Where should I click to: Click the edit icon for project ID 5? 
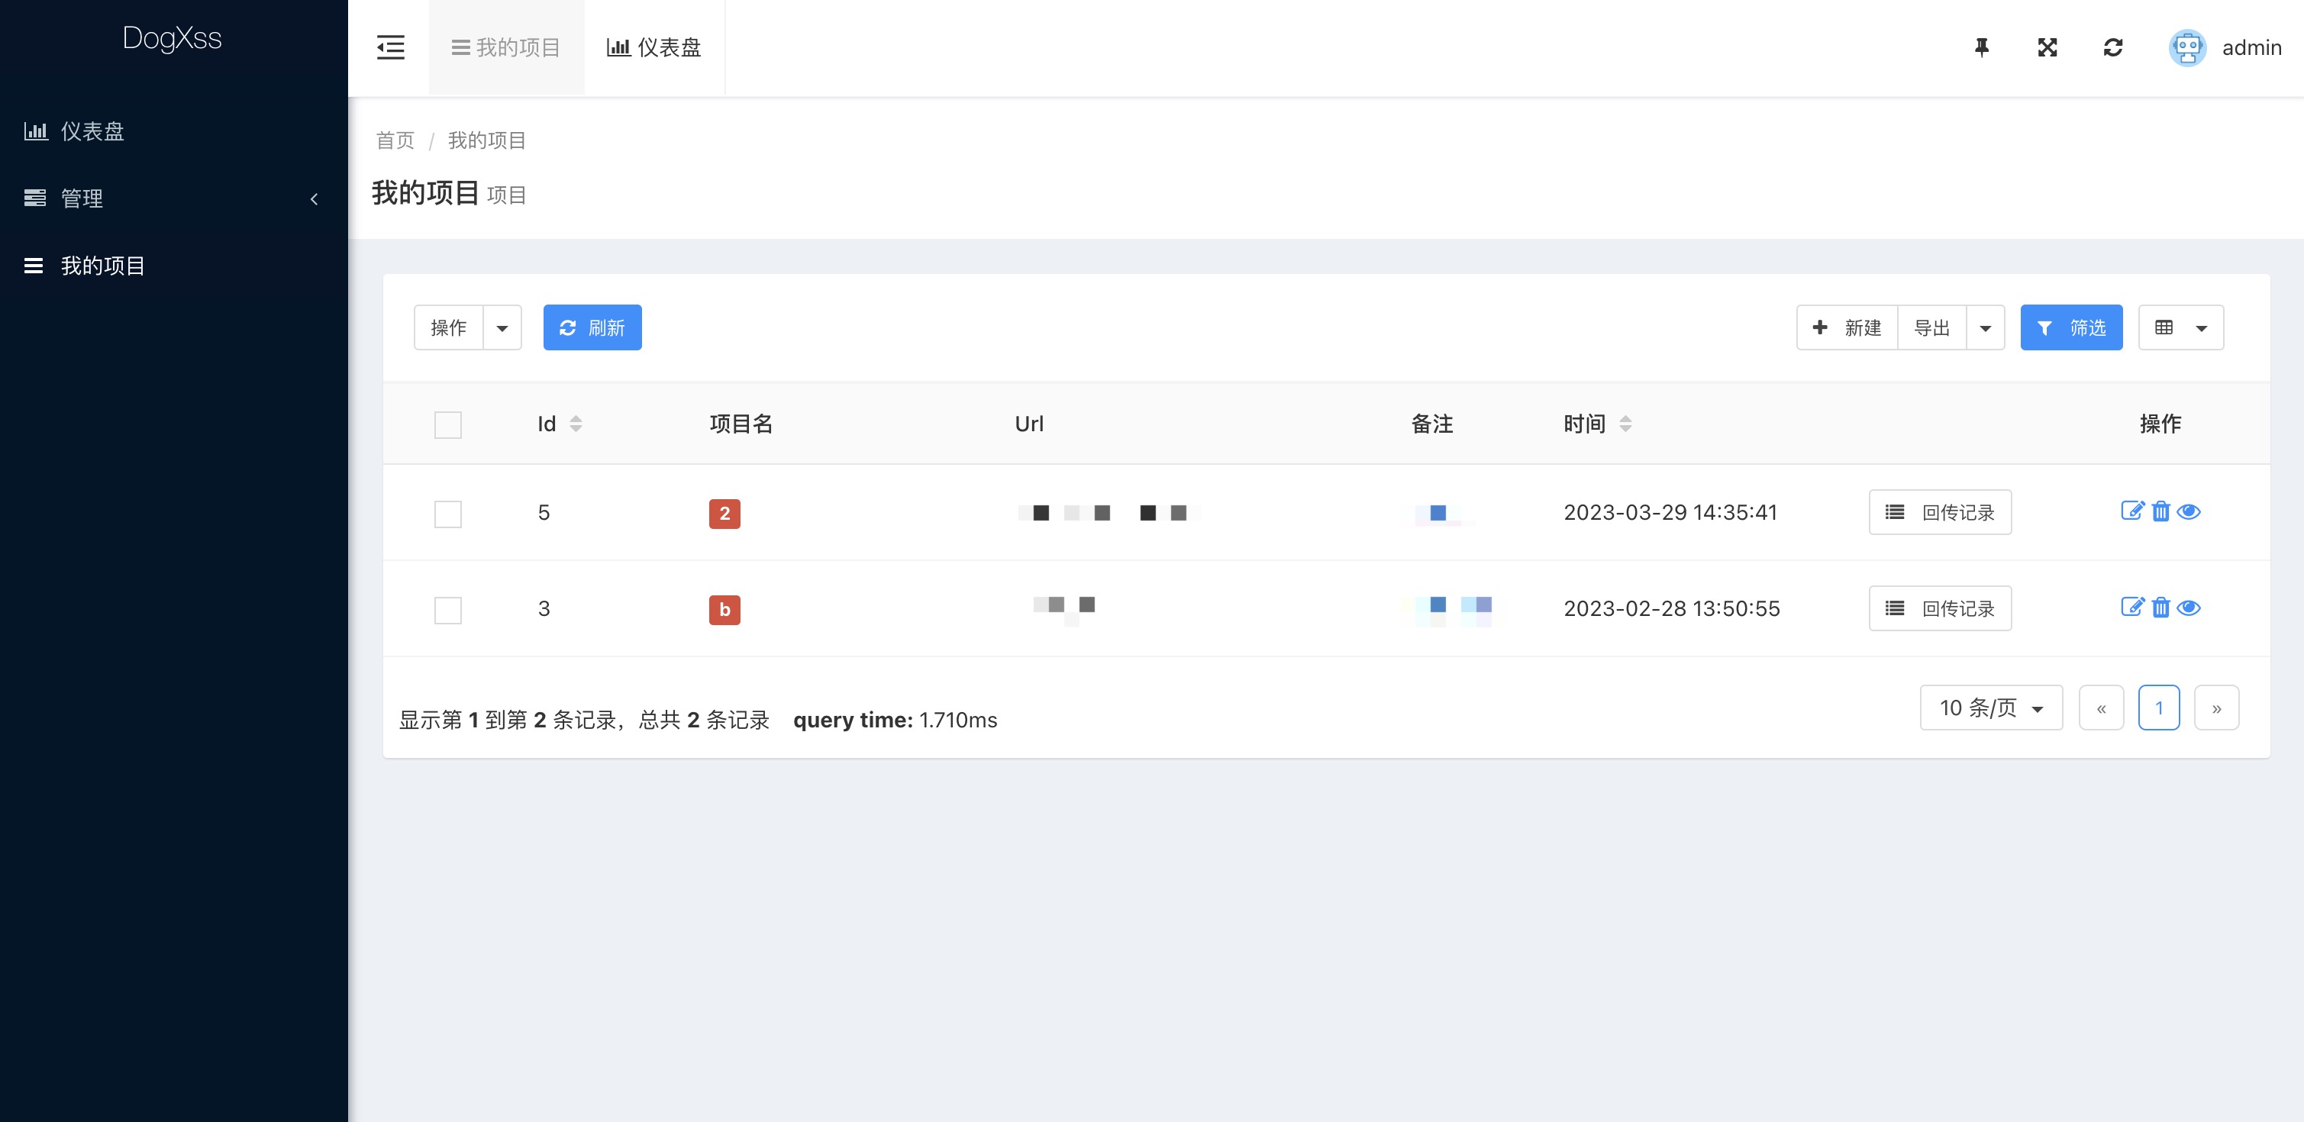point(2132,511)
